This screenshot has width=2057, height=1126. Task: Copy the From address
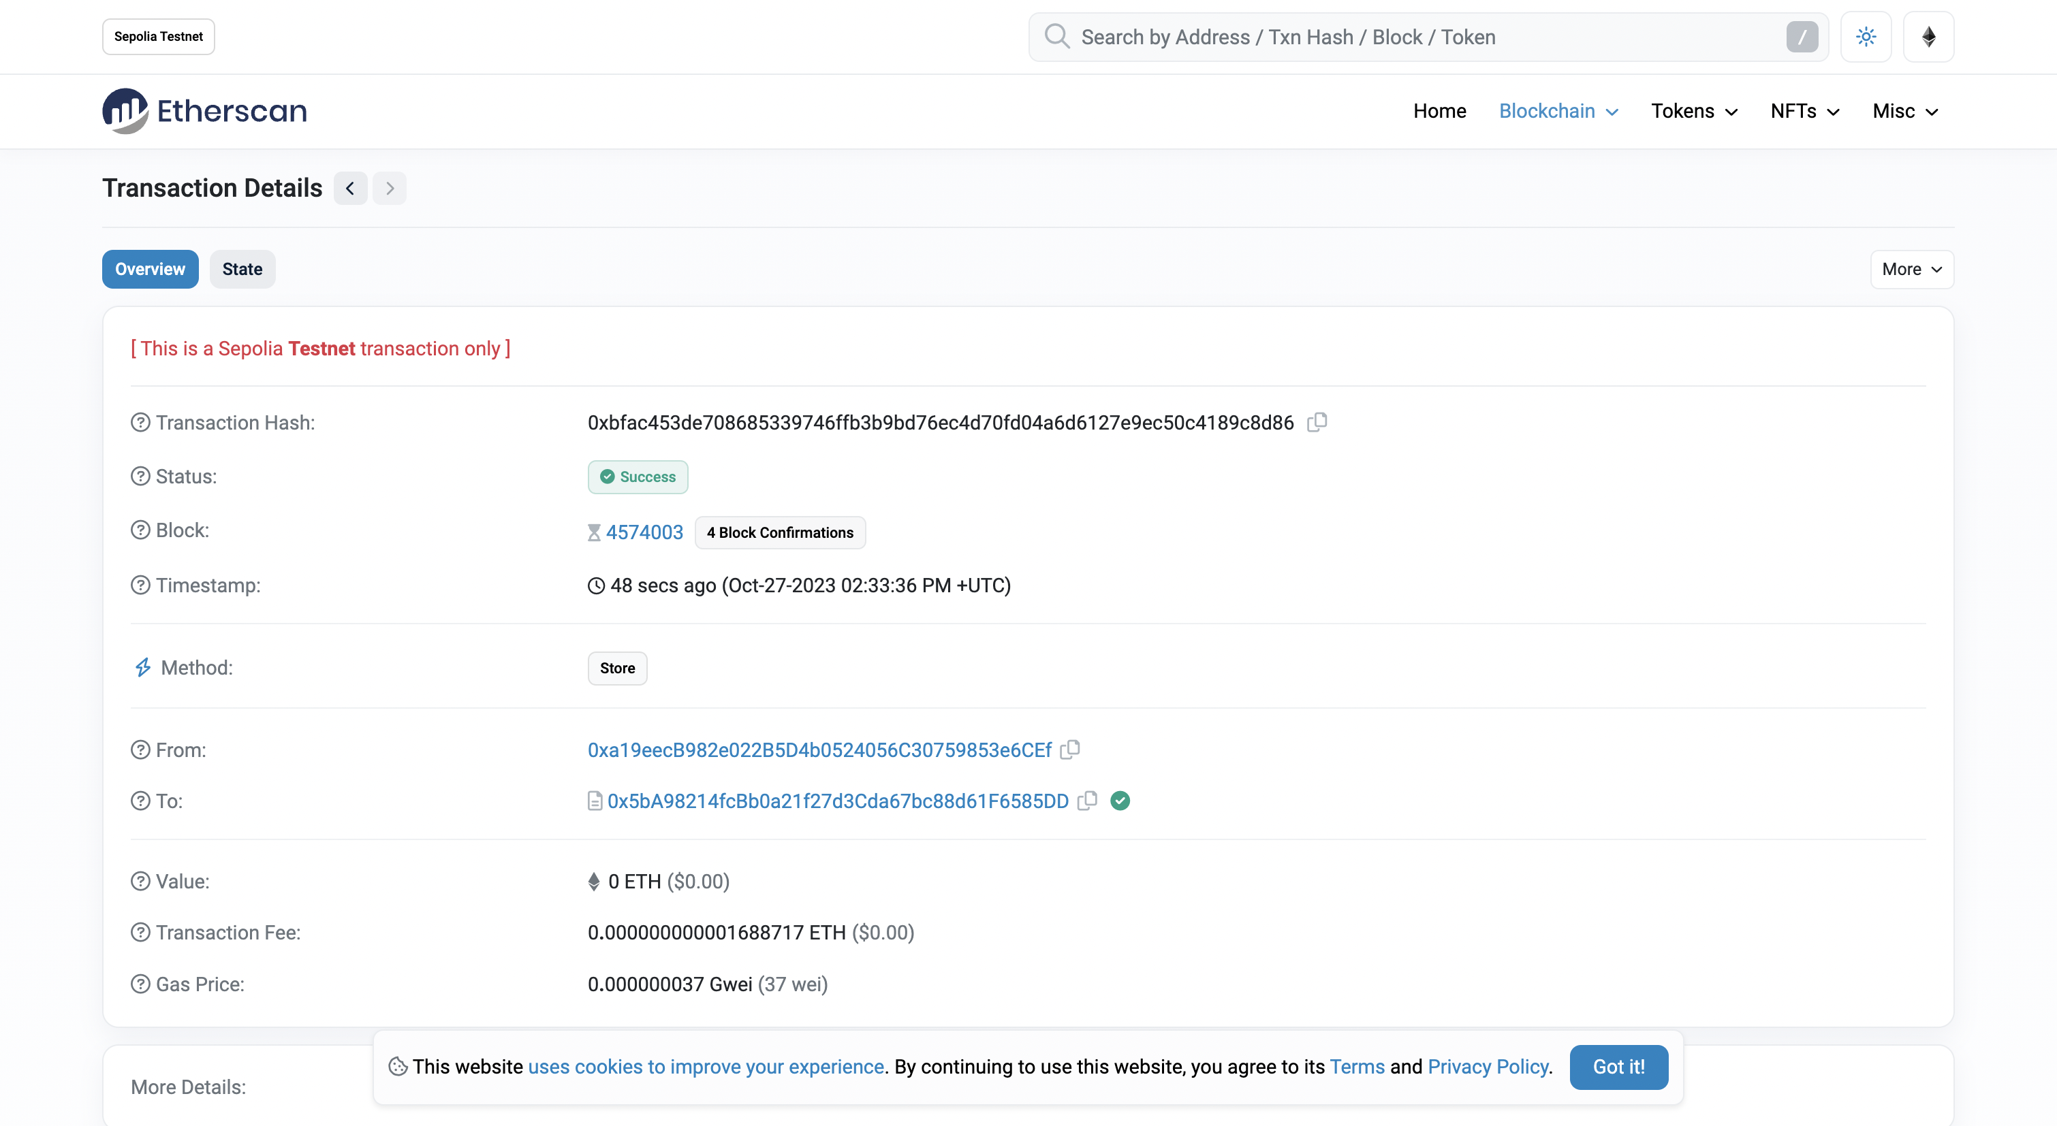[1070, 750]
